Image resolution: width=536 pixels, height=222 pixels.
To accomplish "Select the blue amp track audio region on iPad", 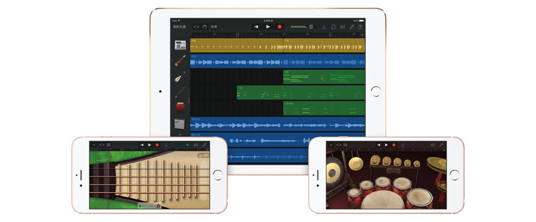I will tap(278, 124).
